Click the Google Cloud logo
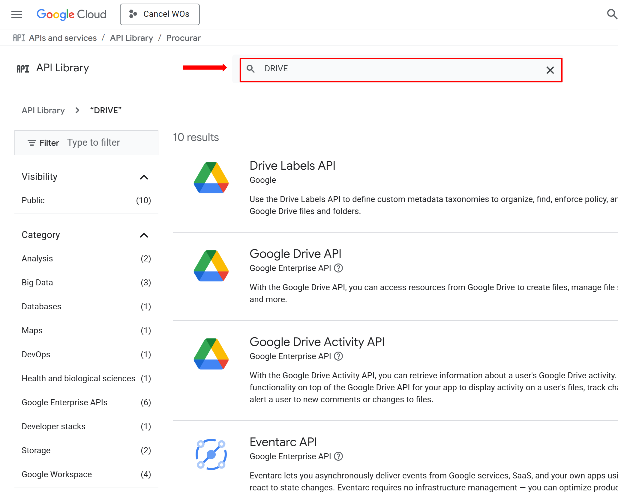 [71, 14]
